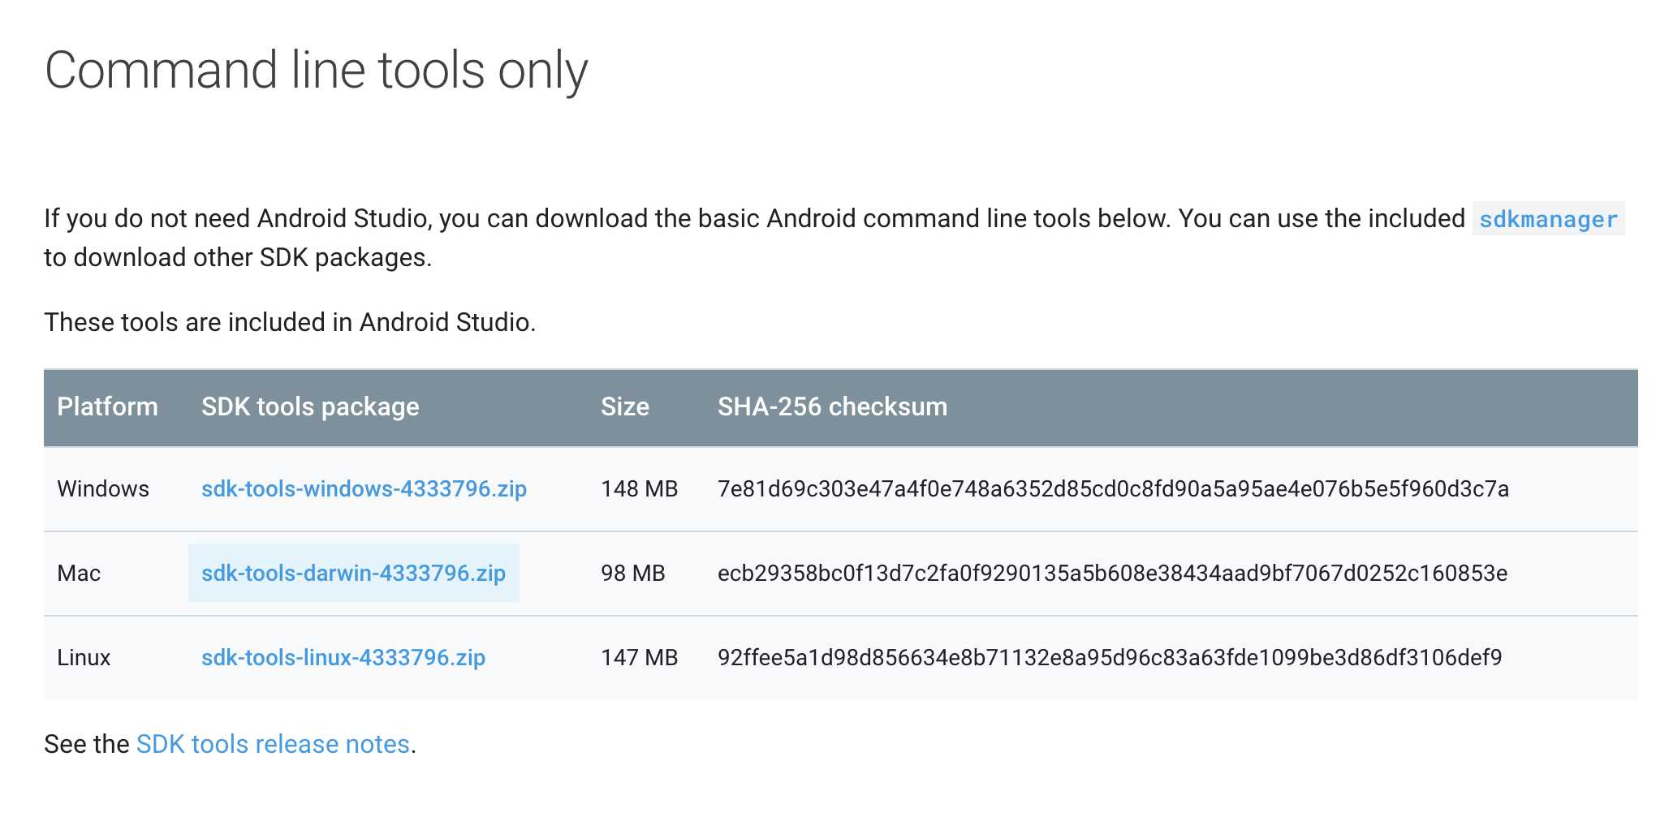Click the Linux SHA-256 checksum value
The image size is (1656, 821).
coord(1110,657)
